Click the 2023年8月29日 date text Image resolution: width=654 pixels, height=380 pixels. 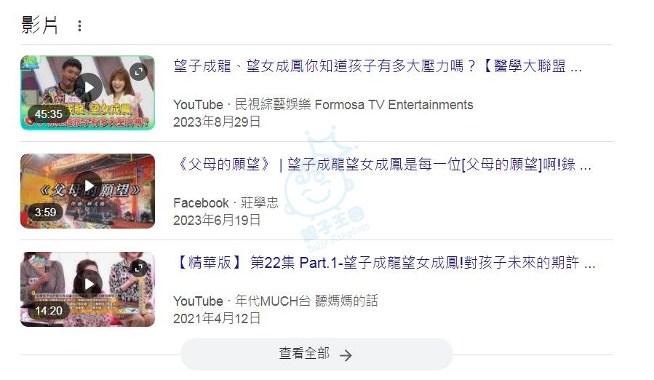click(x=217, y=122)
